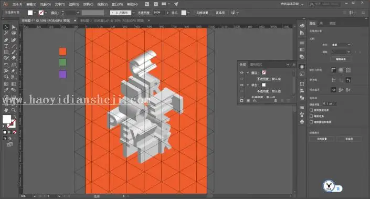This screenshot has width=370, height=199.
Task: Select the Pen tool
Action: point(6,40)
